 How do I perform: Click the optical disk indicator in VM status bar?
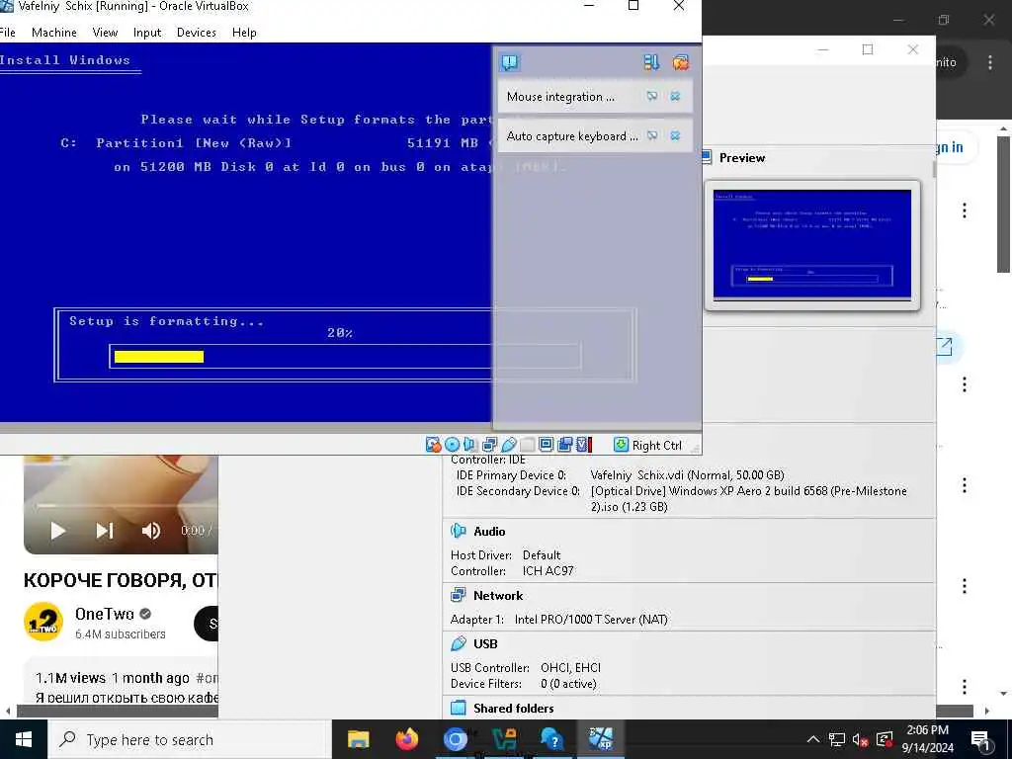[452, 445]
